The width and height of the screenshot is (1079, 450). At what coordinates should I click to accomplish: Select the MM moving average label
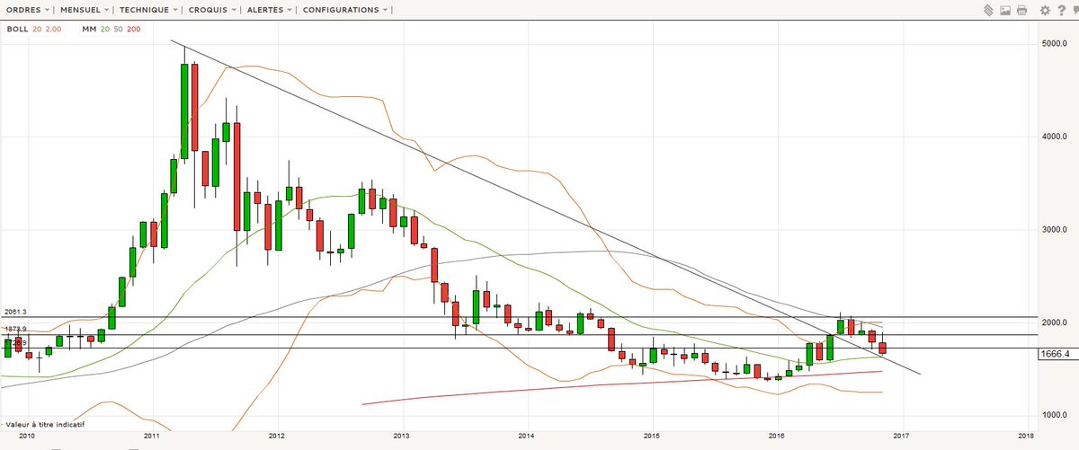(89, 29)
